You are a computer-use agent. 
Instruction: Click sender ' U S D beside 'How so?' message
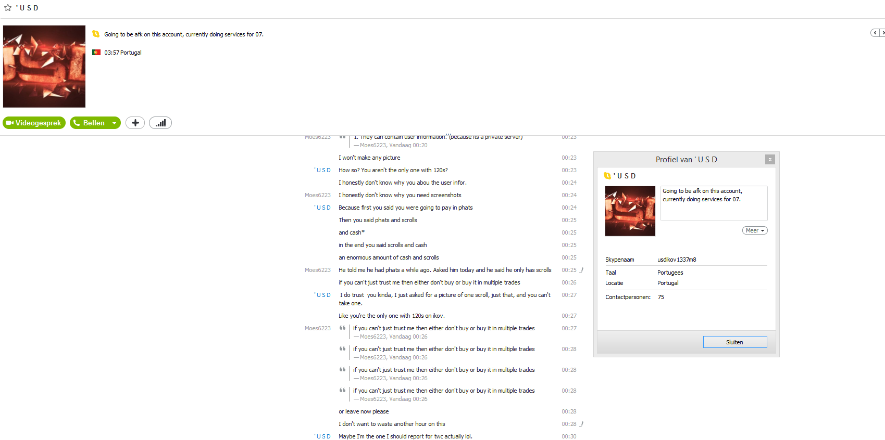coord(322,170)
